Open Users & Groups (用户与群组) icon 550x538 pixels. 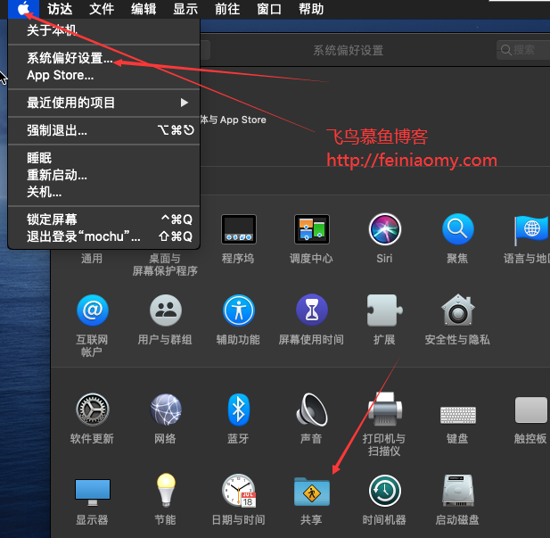click(x=166, y=310)
